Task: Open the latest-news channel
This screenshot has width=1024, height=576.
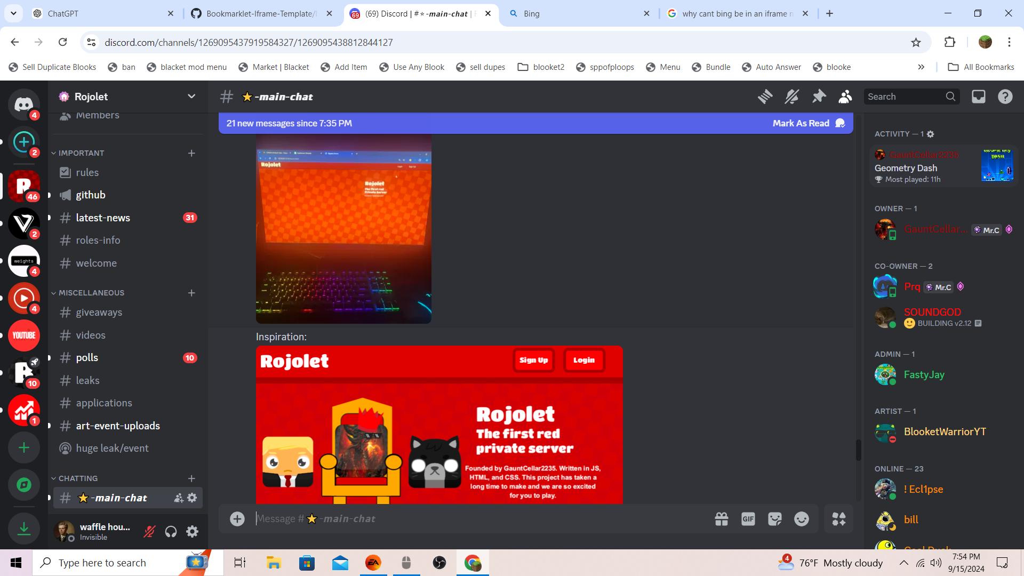Action: (103, 218)
